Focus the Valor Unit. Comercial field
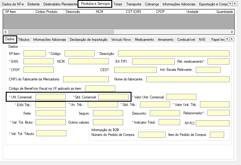Viewport: 241px width, 165px height. pos(181,97)
